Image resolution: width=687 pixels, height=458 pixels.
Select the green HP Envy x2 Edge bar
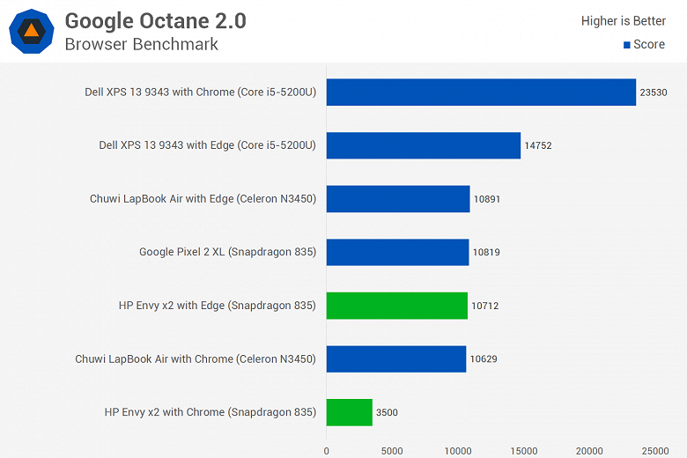397,306
